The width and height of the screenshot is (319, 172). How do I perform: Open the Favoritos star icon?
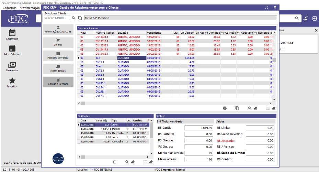[x=12, y=83]
